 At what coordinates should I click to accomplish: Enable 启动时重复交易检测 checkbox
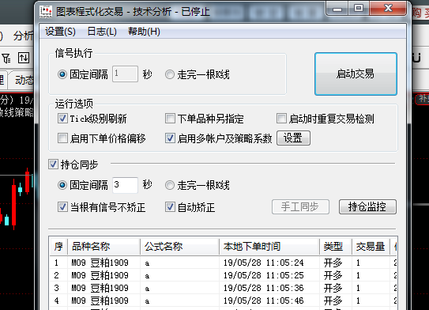(281, 119)
